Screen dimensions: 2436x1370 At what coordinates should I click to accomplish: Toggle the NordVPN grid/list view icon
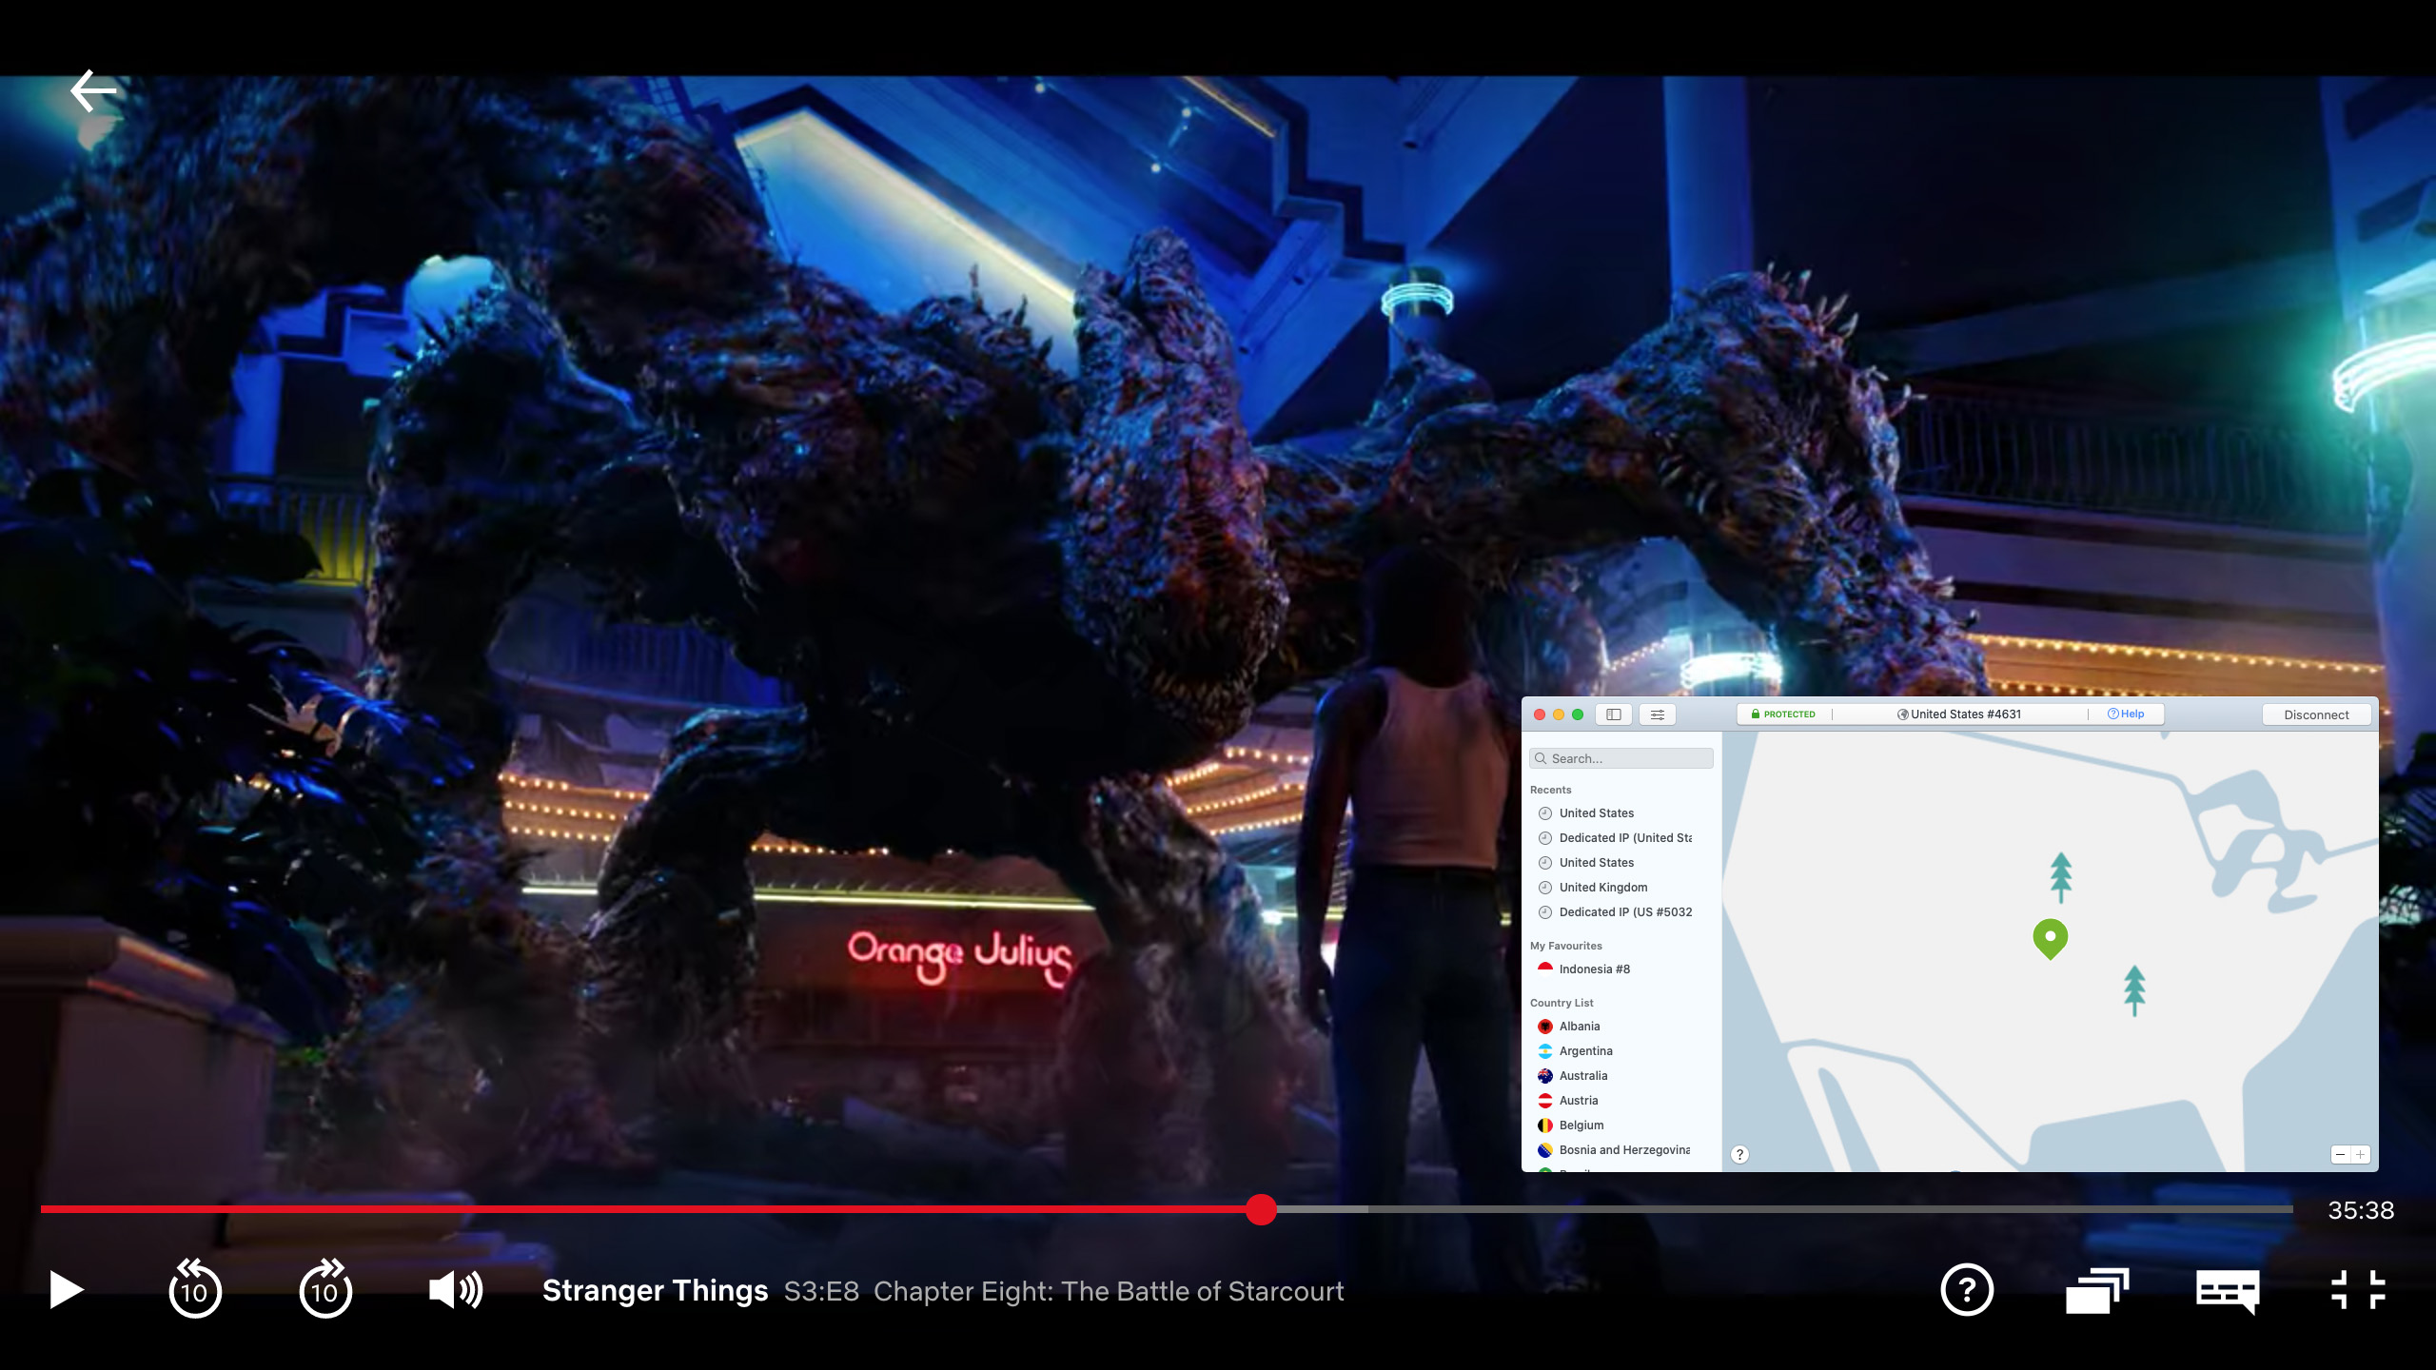coord(1611,714)
